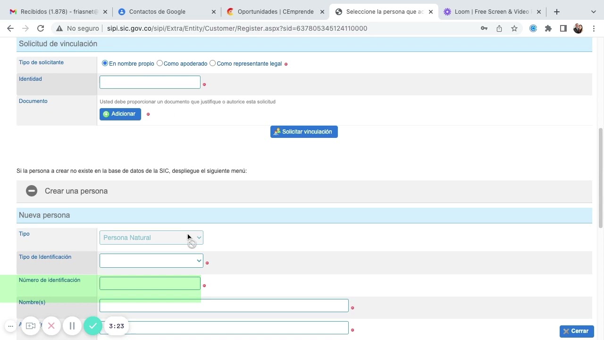Viewport: 604px width, 340px height.
Task: Close the Loom tab
Action: click(x=539, y=12)
